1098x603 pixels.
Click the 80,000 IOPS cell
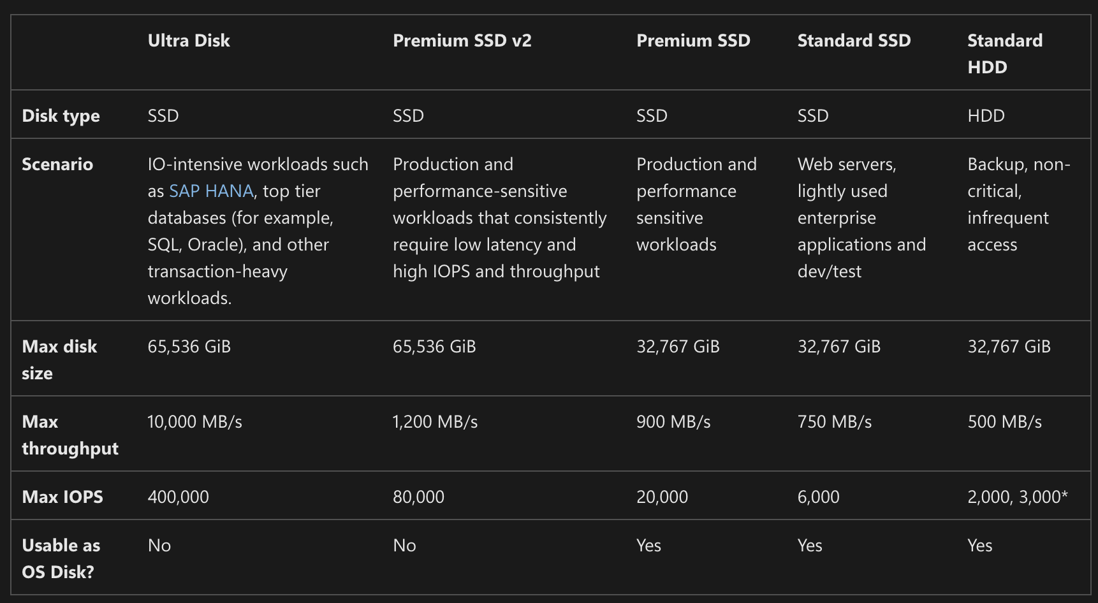(418, 497)
